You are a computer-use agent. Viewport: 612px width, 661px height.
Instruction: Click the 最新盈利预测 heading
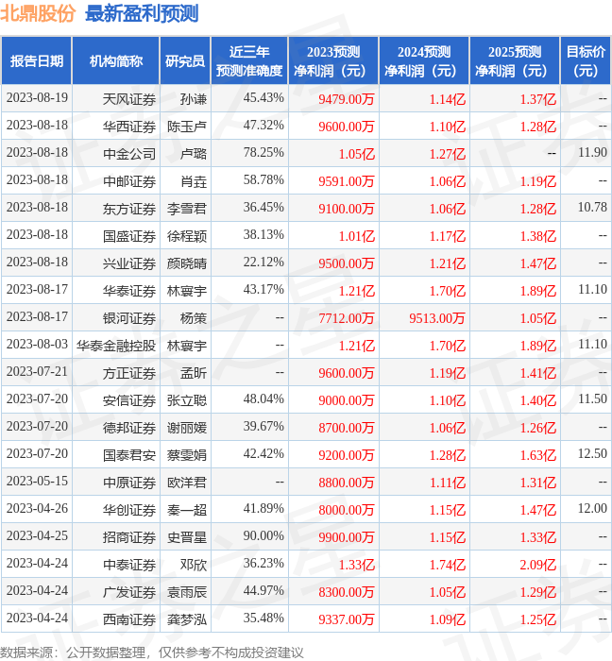tap(142, 13)
